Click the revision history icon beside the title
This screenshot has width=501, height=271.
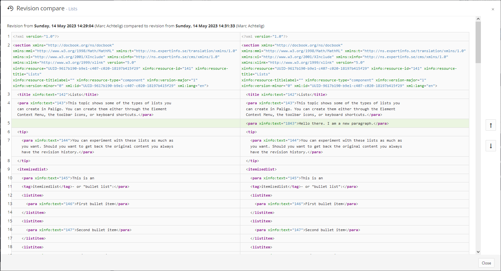pos(10,8)
